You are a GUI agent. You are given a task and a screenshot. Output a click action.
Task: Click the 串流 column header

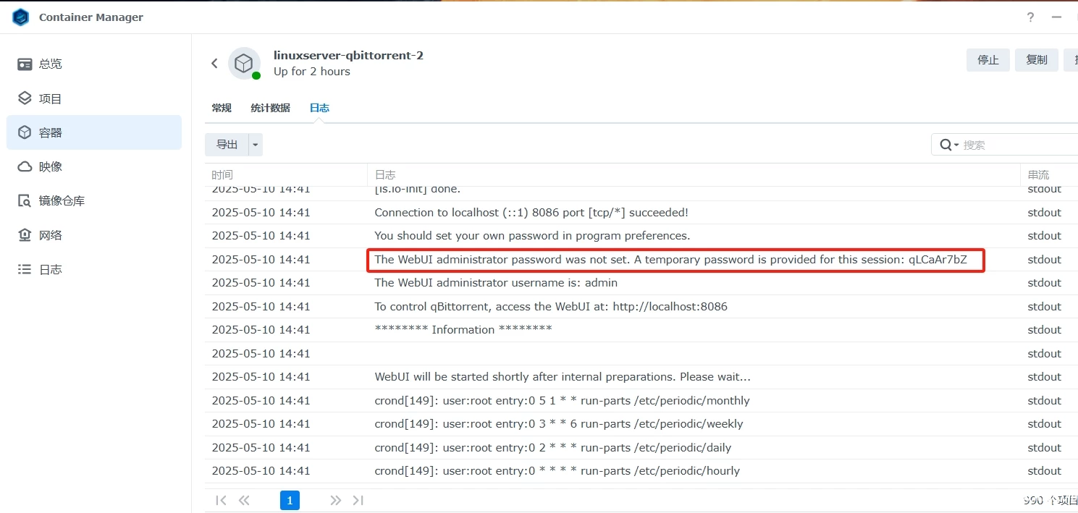(x=1049, y=175)
